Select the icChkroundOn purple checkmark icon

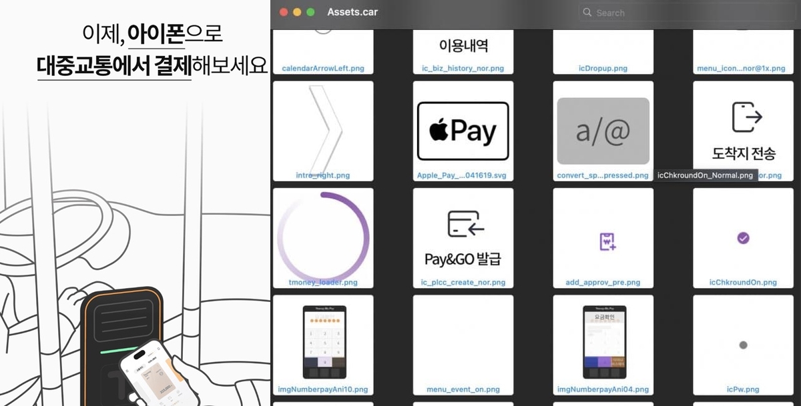(742, 237)
